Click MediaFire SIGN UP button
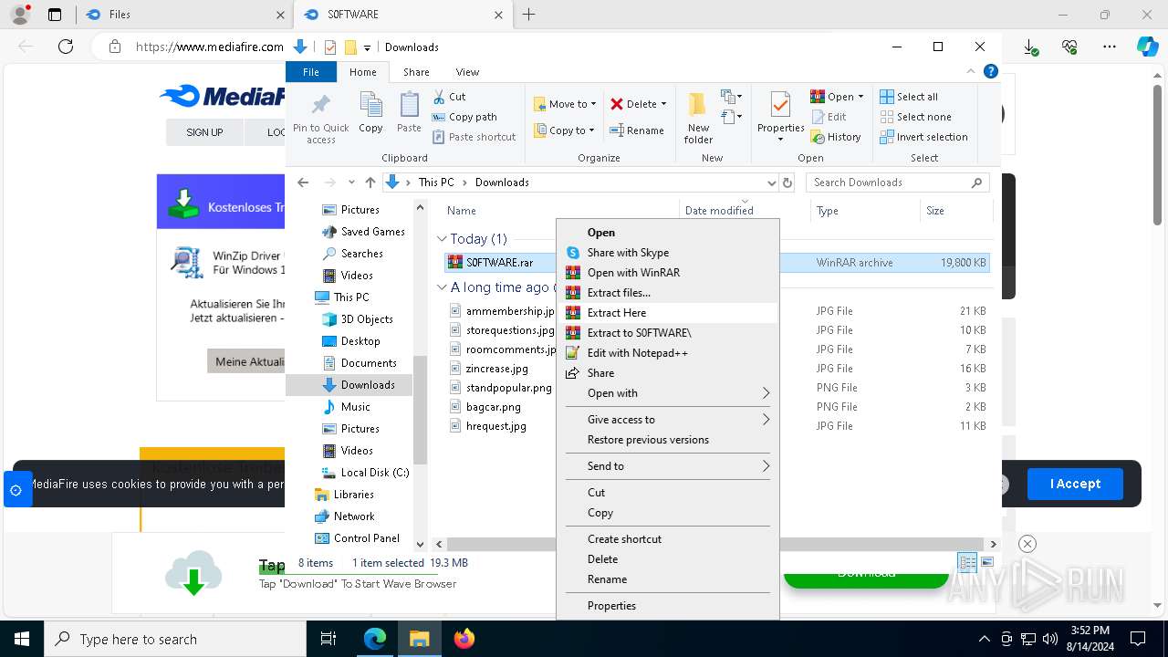The width and height of the screenshot is (1168, 657). (204, 132)
